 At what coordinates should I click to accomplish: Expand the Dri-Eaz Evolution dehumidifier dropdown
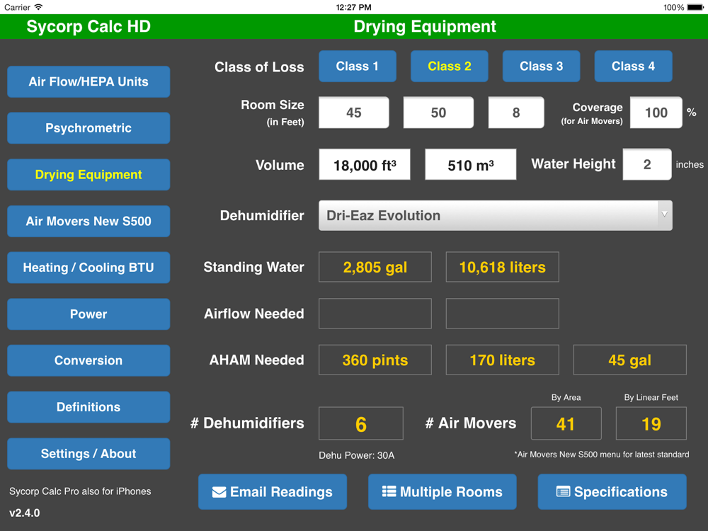(x=487, y=216)
